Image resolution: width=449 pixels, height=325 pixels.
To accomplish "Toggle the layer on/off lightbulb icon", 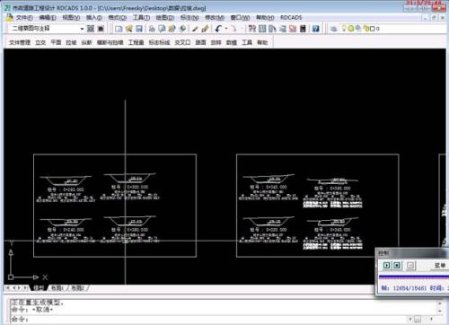I will (x=344, y=29).
